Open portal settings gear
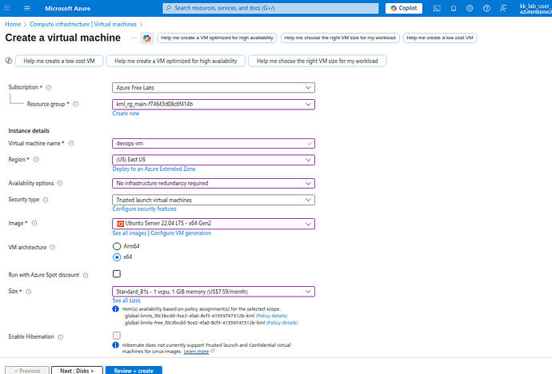The height and width of the screenshot is (374, 552). (470, 9)
